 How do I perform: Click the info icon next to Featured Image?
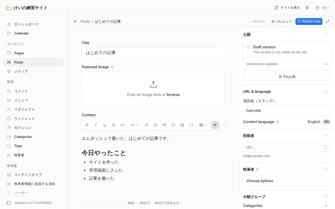click(112, 67)
